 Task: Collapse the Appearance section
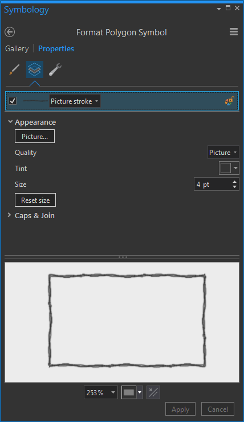point(10,122)
